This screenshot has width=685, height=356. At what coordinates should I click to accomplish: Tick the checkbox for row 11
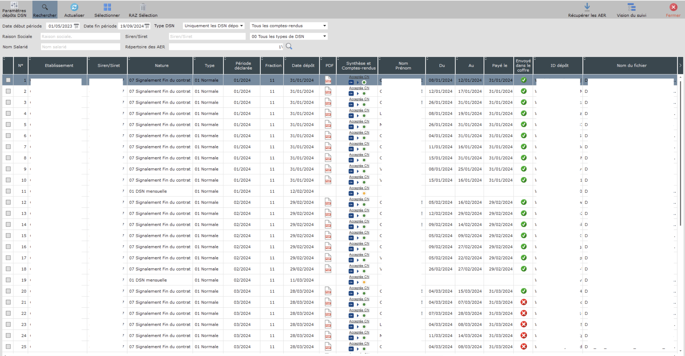(8, 191)
